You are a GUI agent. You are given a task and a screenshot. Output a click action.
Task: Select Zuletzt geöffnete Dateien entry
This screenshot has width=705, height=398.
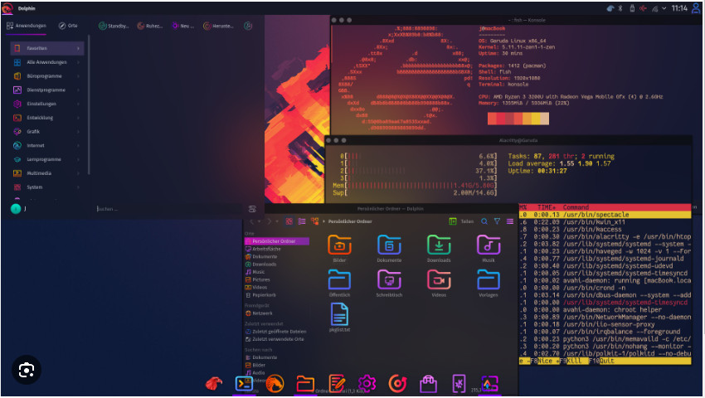[276, 332]
